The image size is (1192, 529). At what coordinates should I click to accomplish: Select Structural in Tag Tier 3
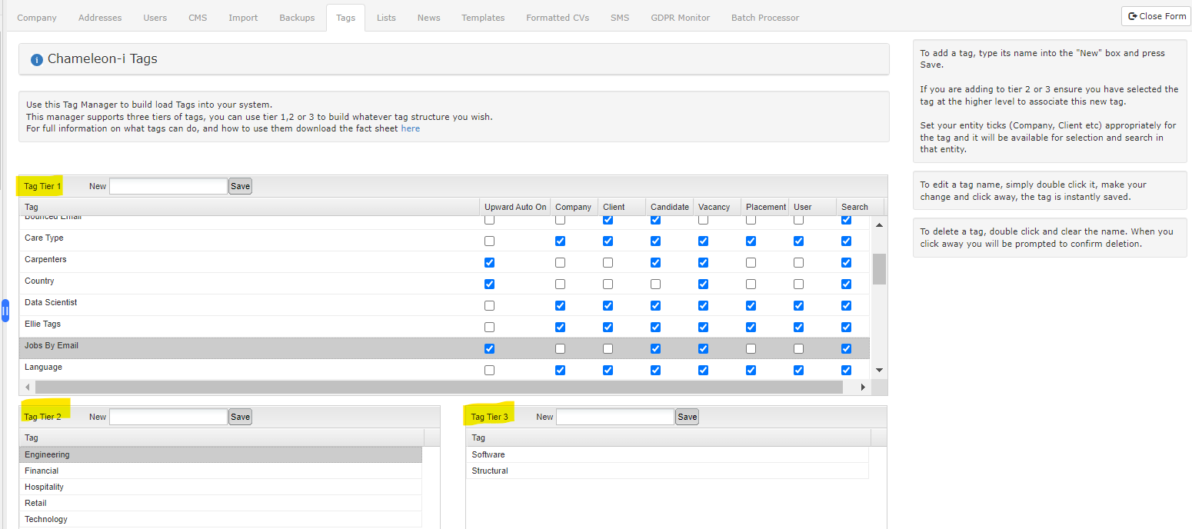click(x=668, y=471)
